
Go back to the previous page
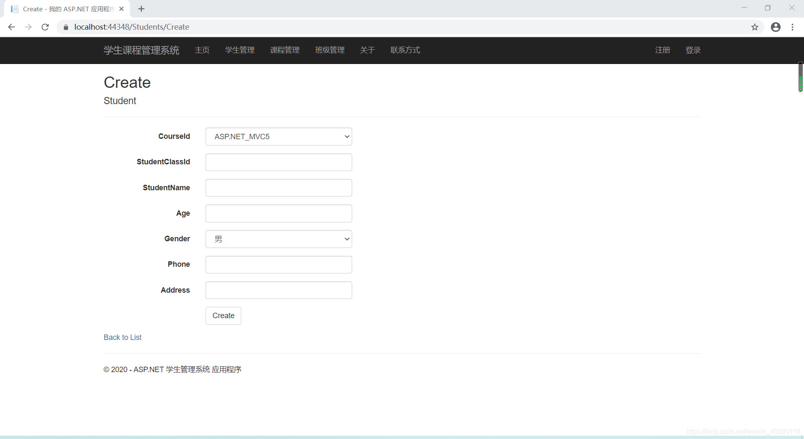pos(11,27)
